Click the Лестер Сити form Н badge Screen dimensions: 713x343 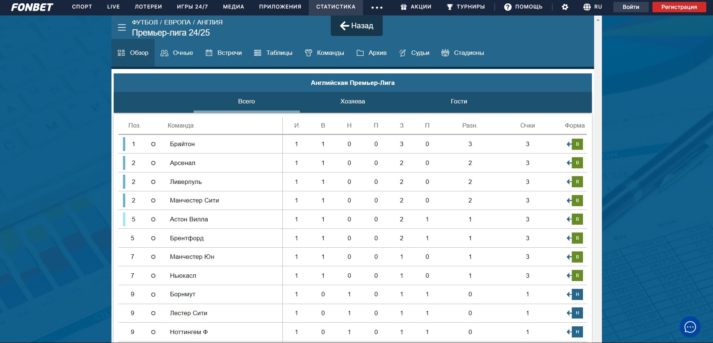[x=577, y=313]
